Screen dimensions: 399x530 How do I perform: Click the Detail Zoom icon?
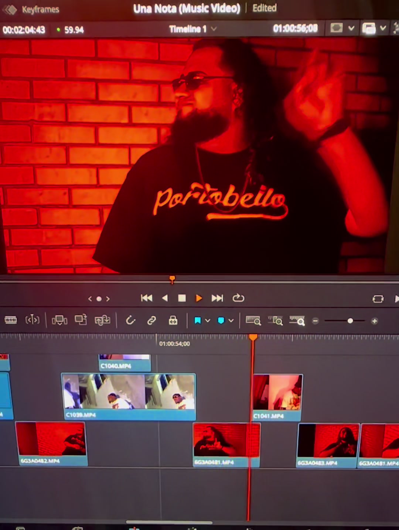(x=275, y=320)
